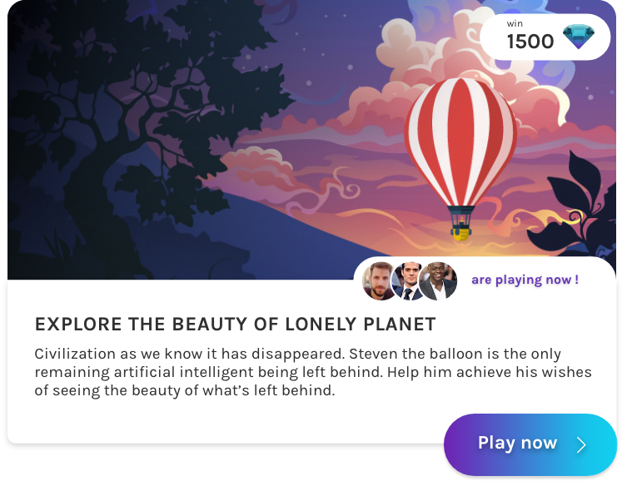Viewport: 642px width, 486px height.
Task: Click the small "win" label
Action: pyautogui.click(x=515, y=23)
